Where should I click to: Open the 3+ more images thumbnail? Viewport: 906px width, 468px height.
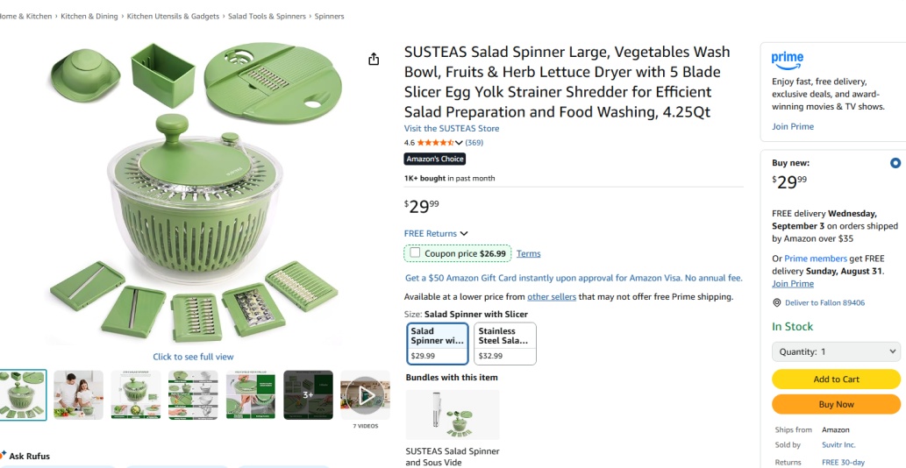pyautogui.click(x=308, y=395)
